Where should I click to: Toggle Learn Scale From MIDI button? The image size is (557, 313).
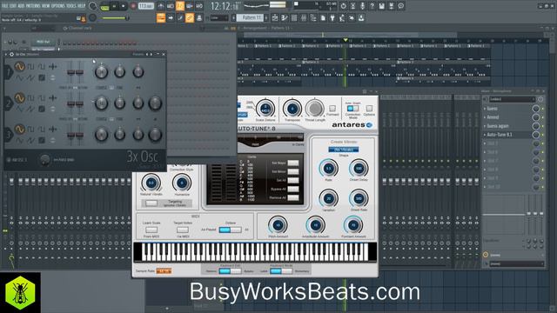pos(151,230)
